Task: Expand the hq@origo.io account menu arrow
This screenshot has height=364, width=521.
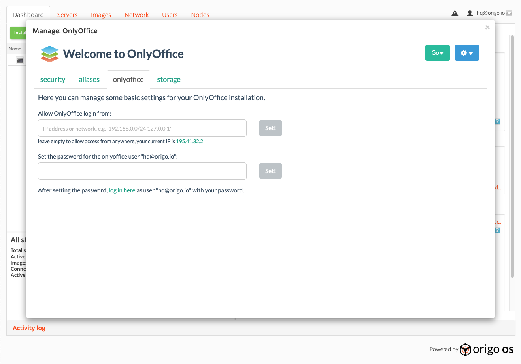Action: [509, 13]
